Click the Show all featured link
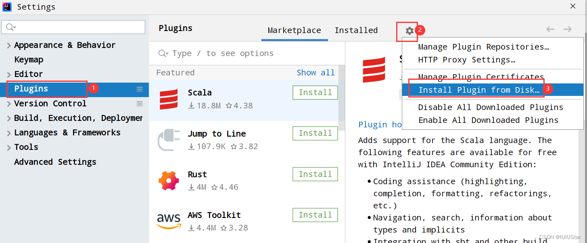This screenshot has height=243, width=587. [316, 73]
